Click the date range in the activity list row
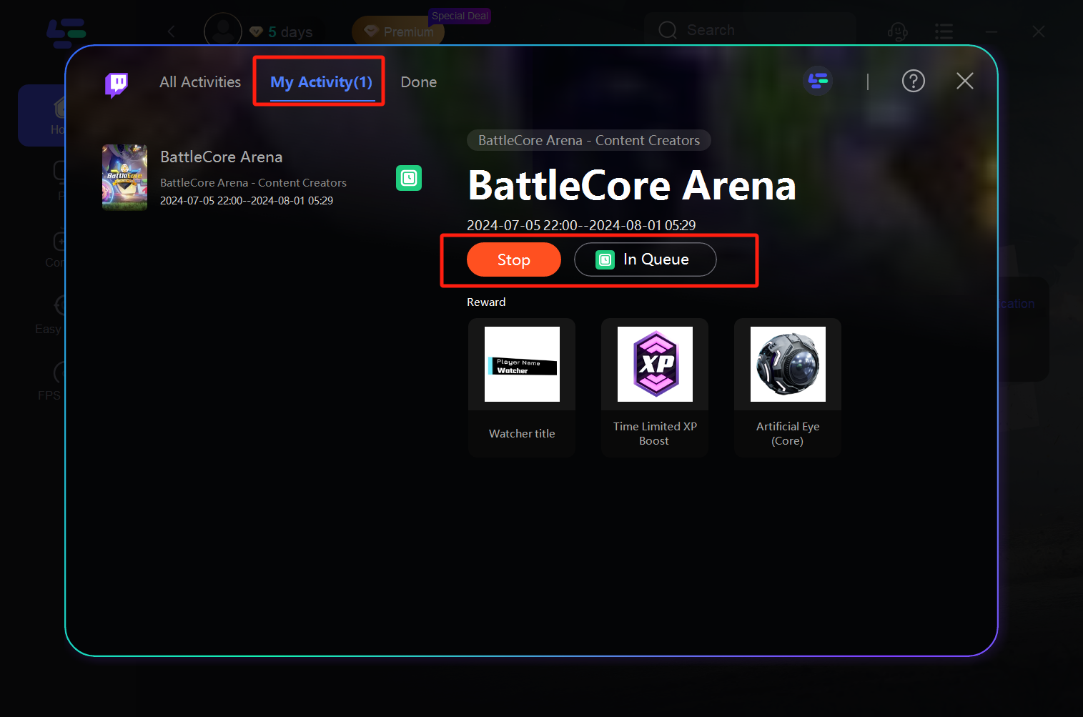 [x=247, y=201]
